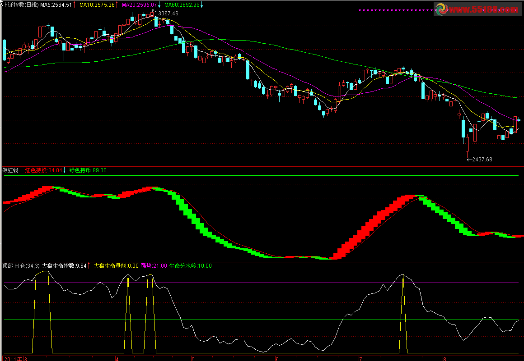The width and height of the screenshot is (524, 361).
Task: Click the cyan down arrow after MA60
Action: pyautogui.click(x=201, y=5)
